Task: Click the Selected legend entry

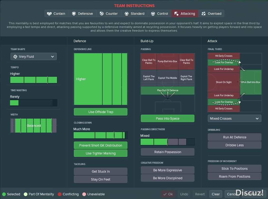Action: click(11, 194)
